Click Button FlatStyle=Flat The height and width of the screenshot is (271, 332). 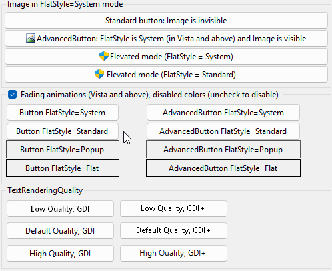tap(63, 168)
